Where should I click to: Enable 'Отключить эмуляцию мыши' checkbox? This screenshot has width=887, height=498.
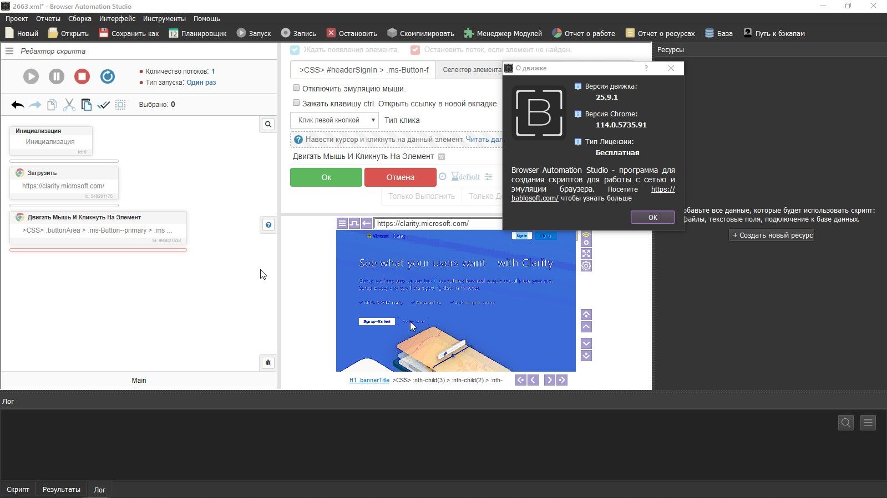click(x=296, y=88)
